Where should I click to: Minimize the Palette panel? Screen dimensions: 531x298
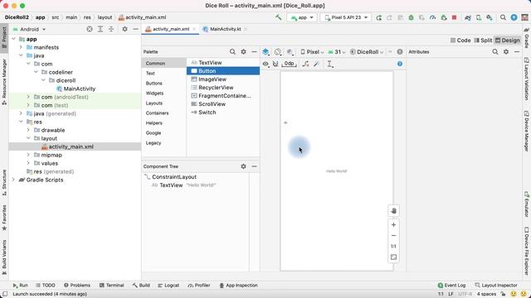pos(254,51)
